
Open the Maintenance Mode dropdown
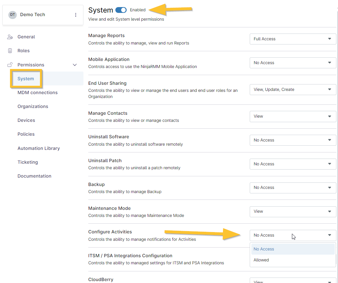point(293,211)
